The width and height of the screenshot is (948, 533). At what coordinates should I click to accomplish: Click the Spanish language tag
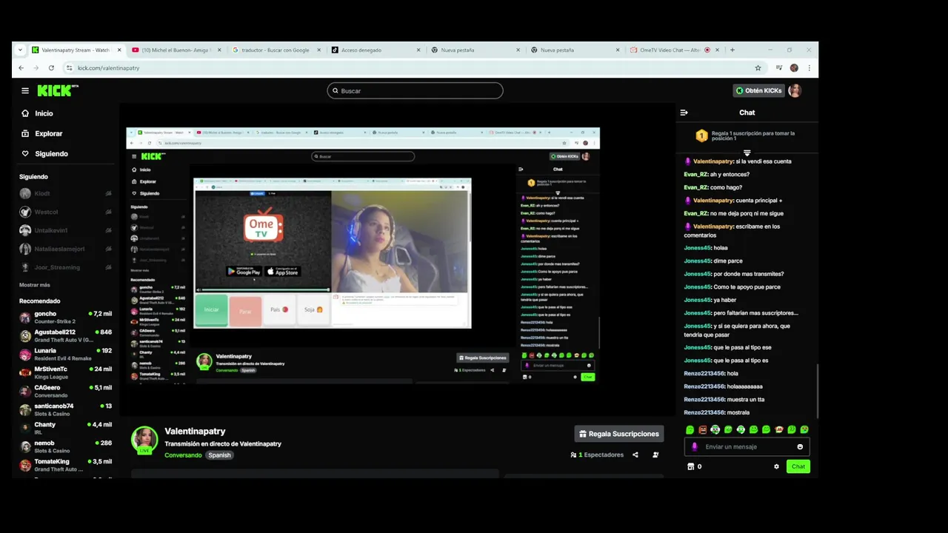click(x=219, y=455)
